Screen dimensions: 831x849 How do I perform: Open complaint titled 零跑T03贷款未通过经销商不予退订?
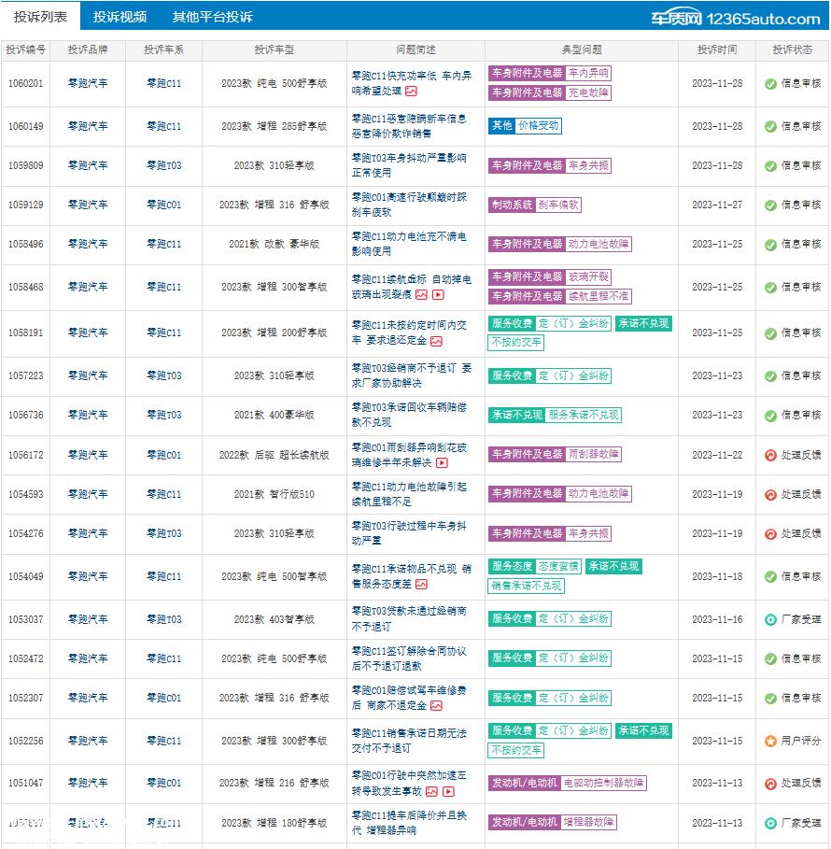(409, 618)
